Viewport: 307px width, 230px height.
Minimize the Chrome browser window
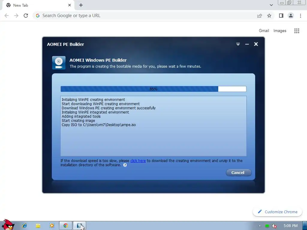click(282, 2)
